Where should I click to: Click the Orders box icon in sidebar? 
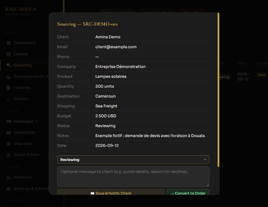coord(9,54)
